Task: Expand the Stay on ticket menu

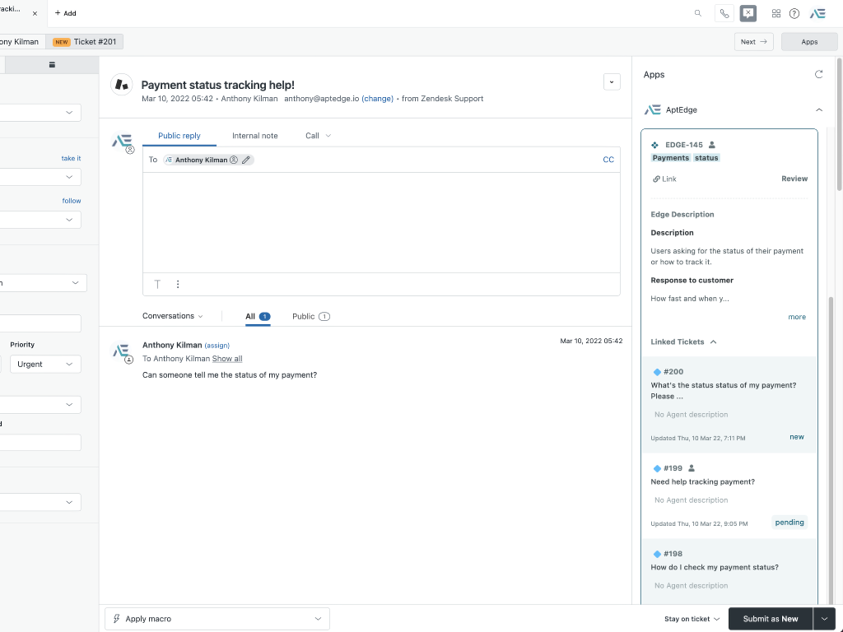Action: point(692,619)
